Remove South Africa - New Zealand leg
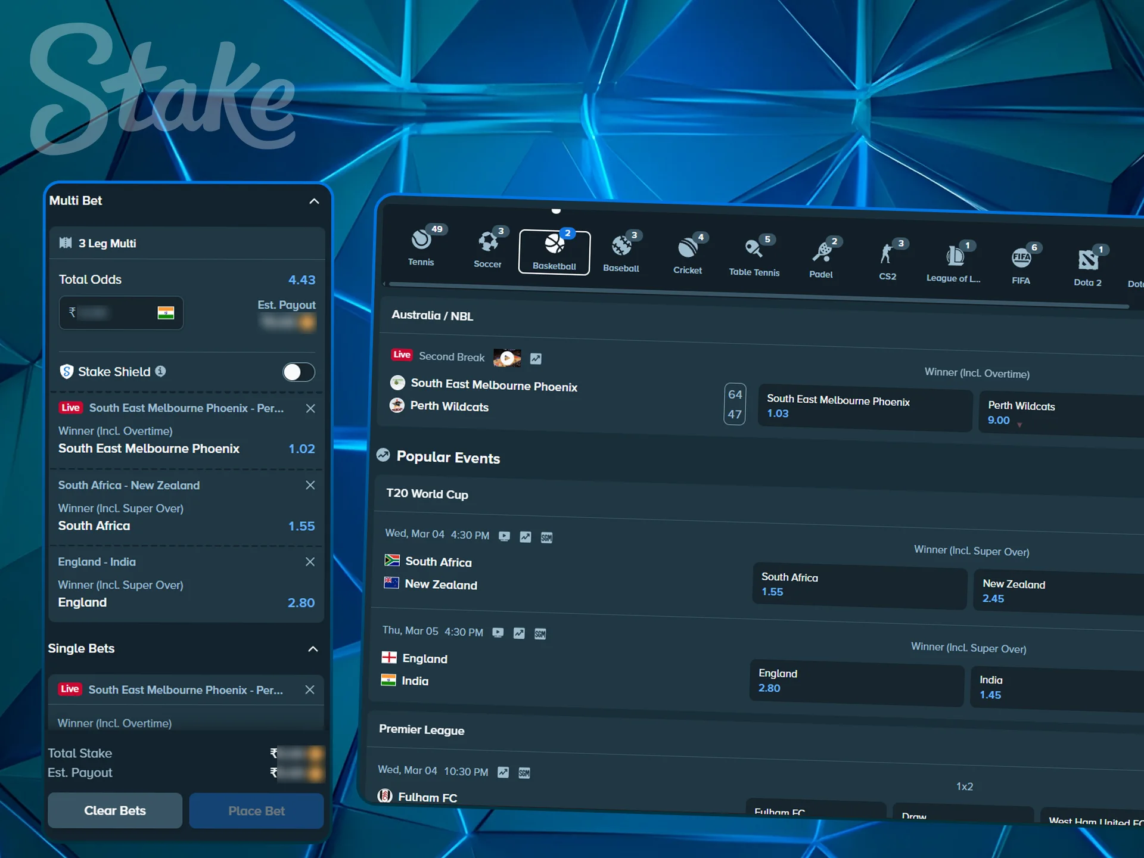Screen dimensions: 1144x858 [x=310, y=485]
